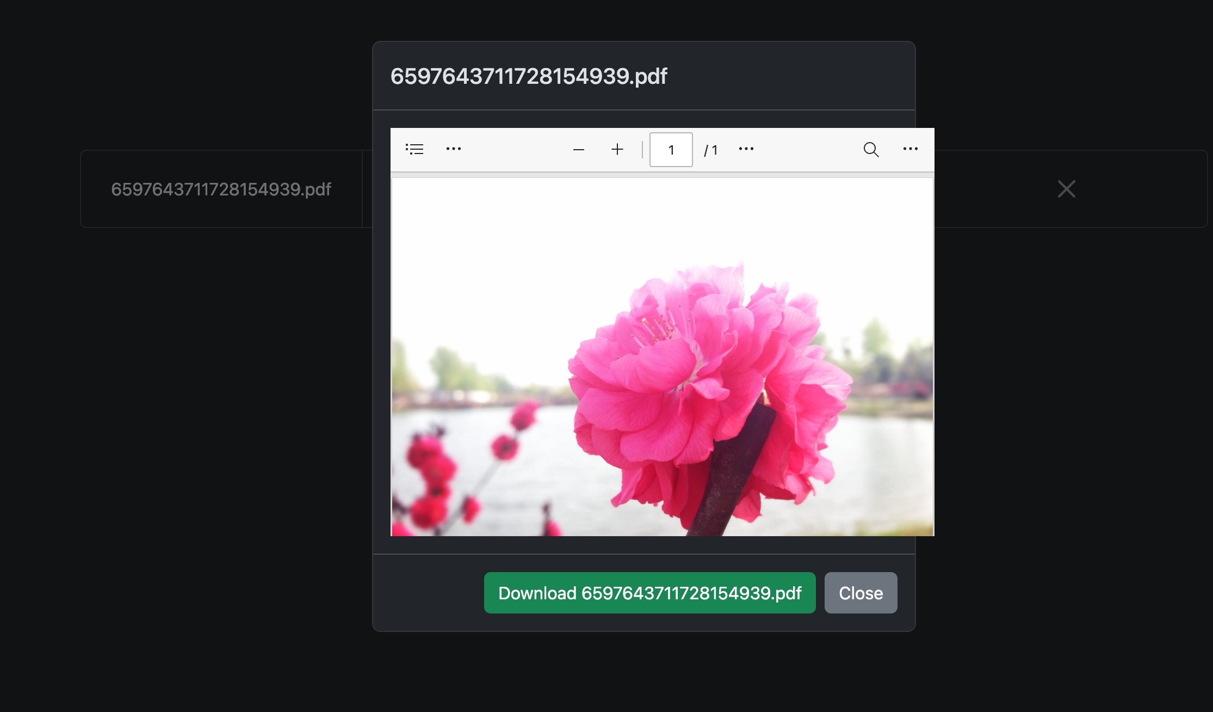The width and height of the screenshot is (1213, 712).
Task: Open ellipsis menu after page count
Action: coord(746,149)
